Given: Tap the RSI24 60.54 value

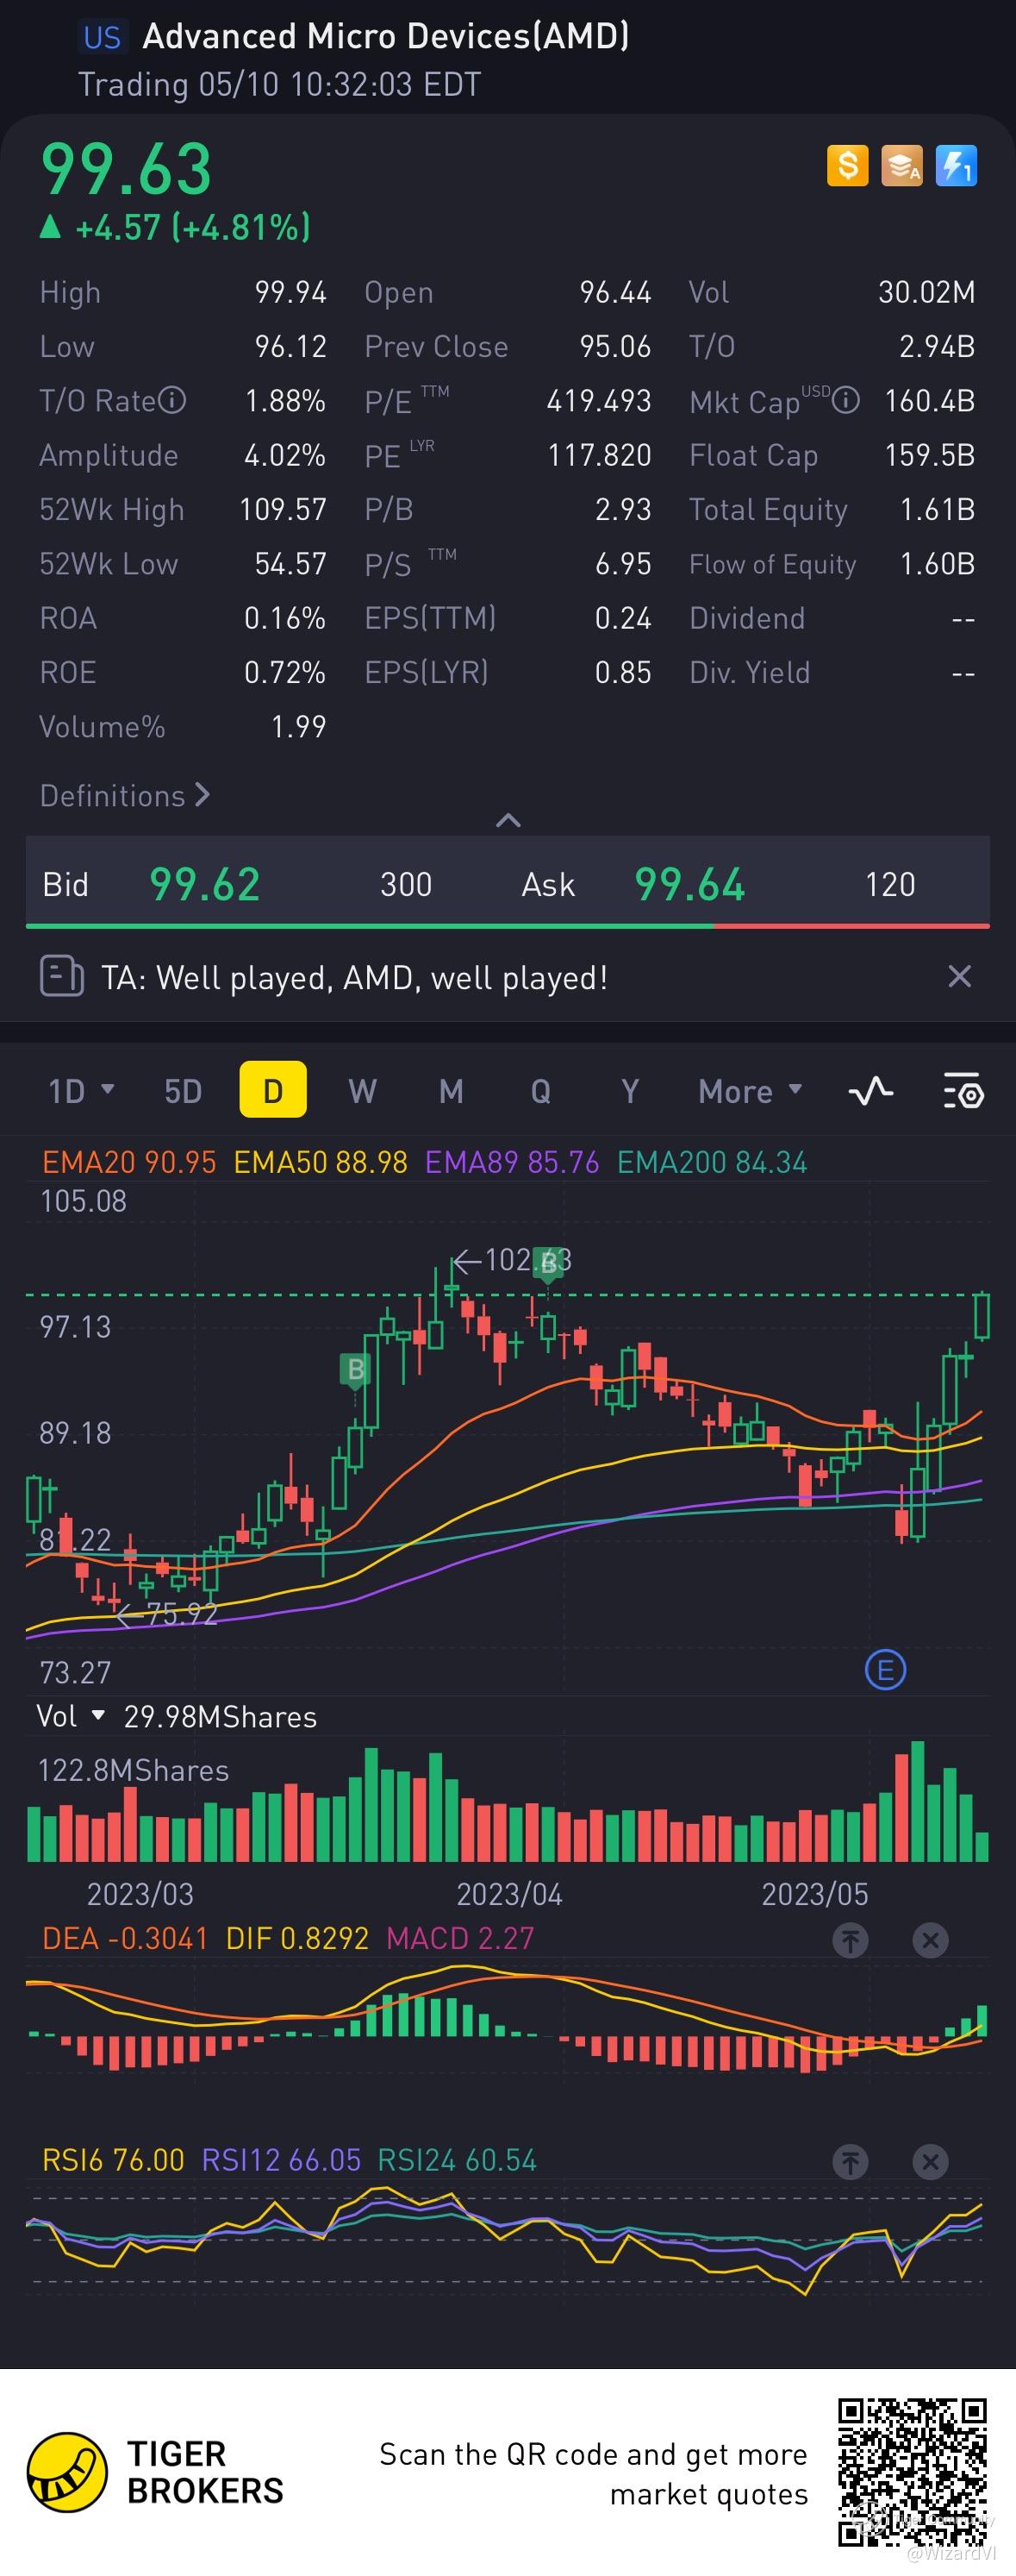Looking at the screenshot, I should point(457,2160).
